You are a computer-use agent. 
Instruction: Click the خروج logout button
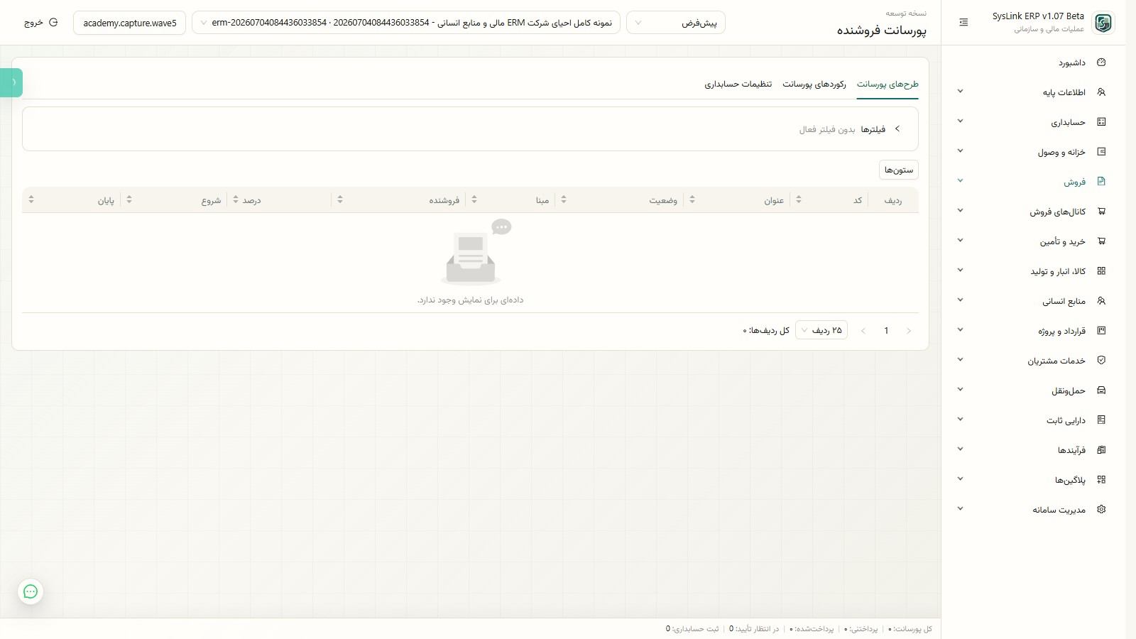[40, 23]
